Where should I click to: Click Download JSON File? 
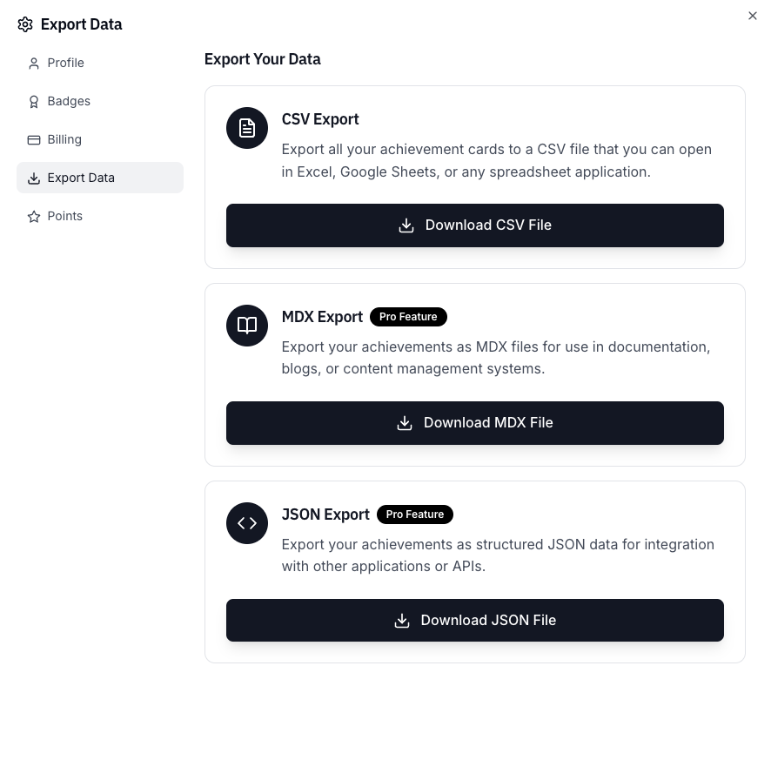point(475,620)
